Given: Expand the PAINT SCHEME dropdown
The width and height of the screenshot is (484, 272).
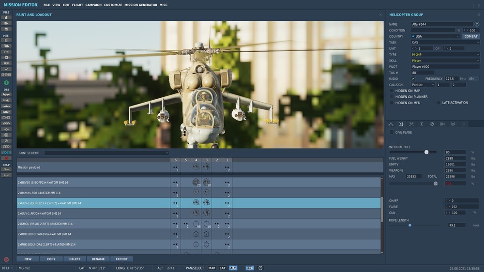Looking at the screenshot, I should [106, 153].
